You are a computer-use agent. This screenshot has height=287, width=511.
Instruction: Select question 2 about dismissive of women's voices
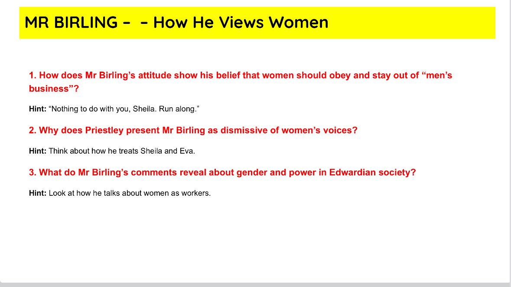(193, 130)
